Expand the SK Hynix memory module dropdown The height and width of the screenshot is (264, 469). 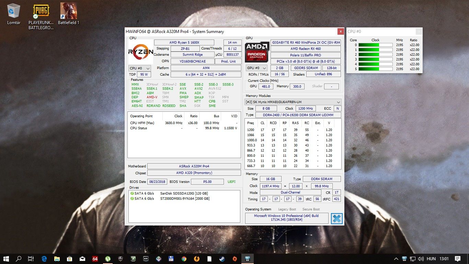pyautogui.click(x=293, y=102)
